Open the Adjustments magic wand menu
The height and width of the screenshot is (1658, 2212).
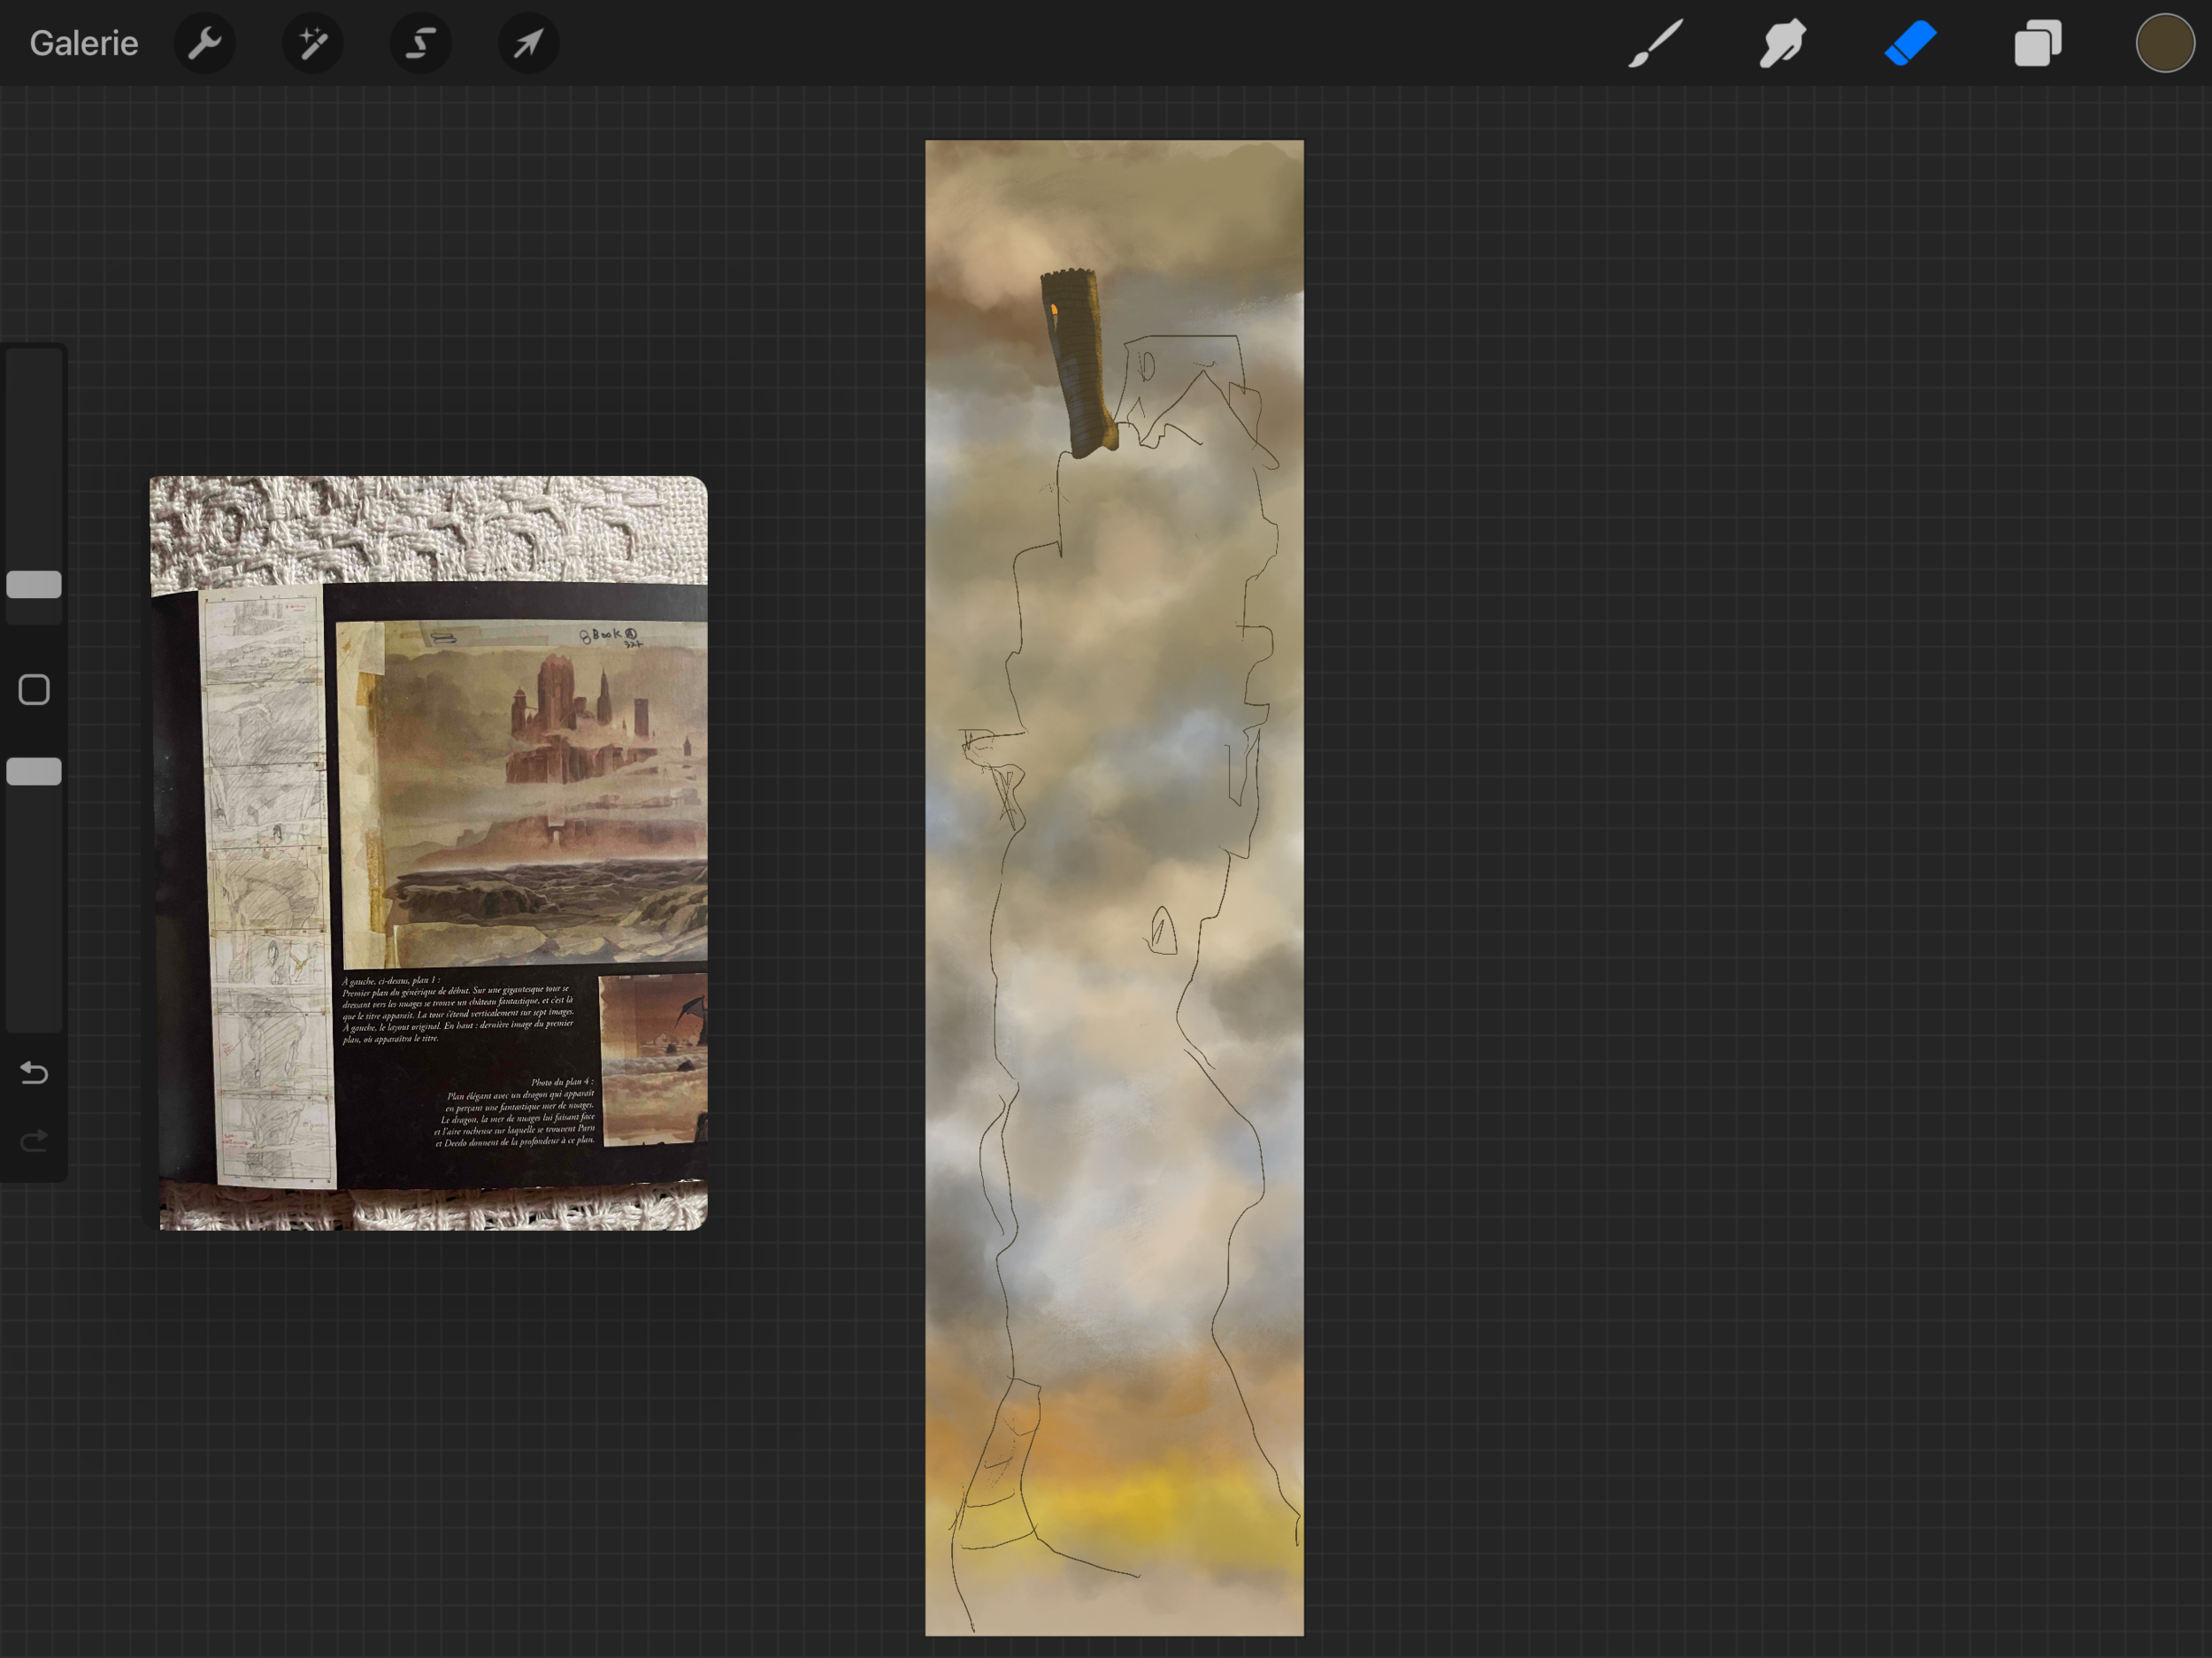point(313,43)
